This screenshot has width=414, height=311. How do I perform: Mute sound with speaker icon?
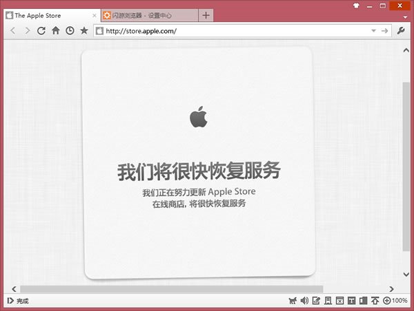click(304, 301)
